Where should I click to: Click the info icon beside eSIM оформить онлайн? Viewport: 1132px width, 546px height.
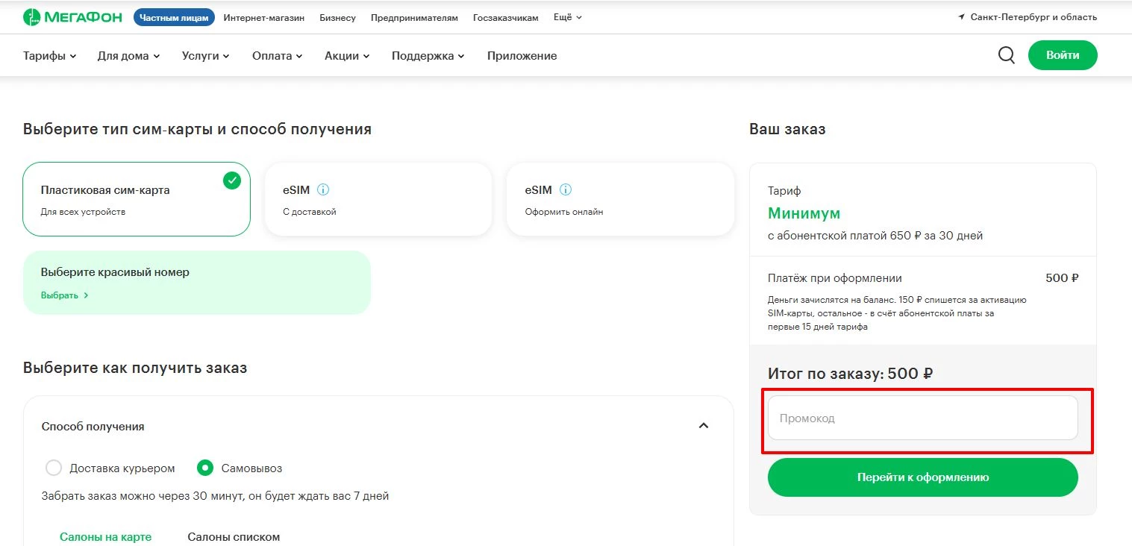pos(566,189)
